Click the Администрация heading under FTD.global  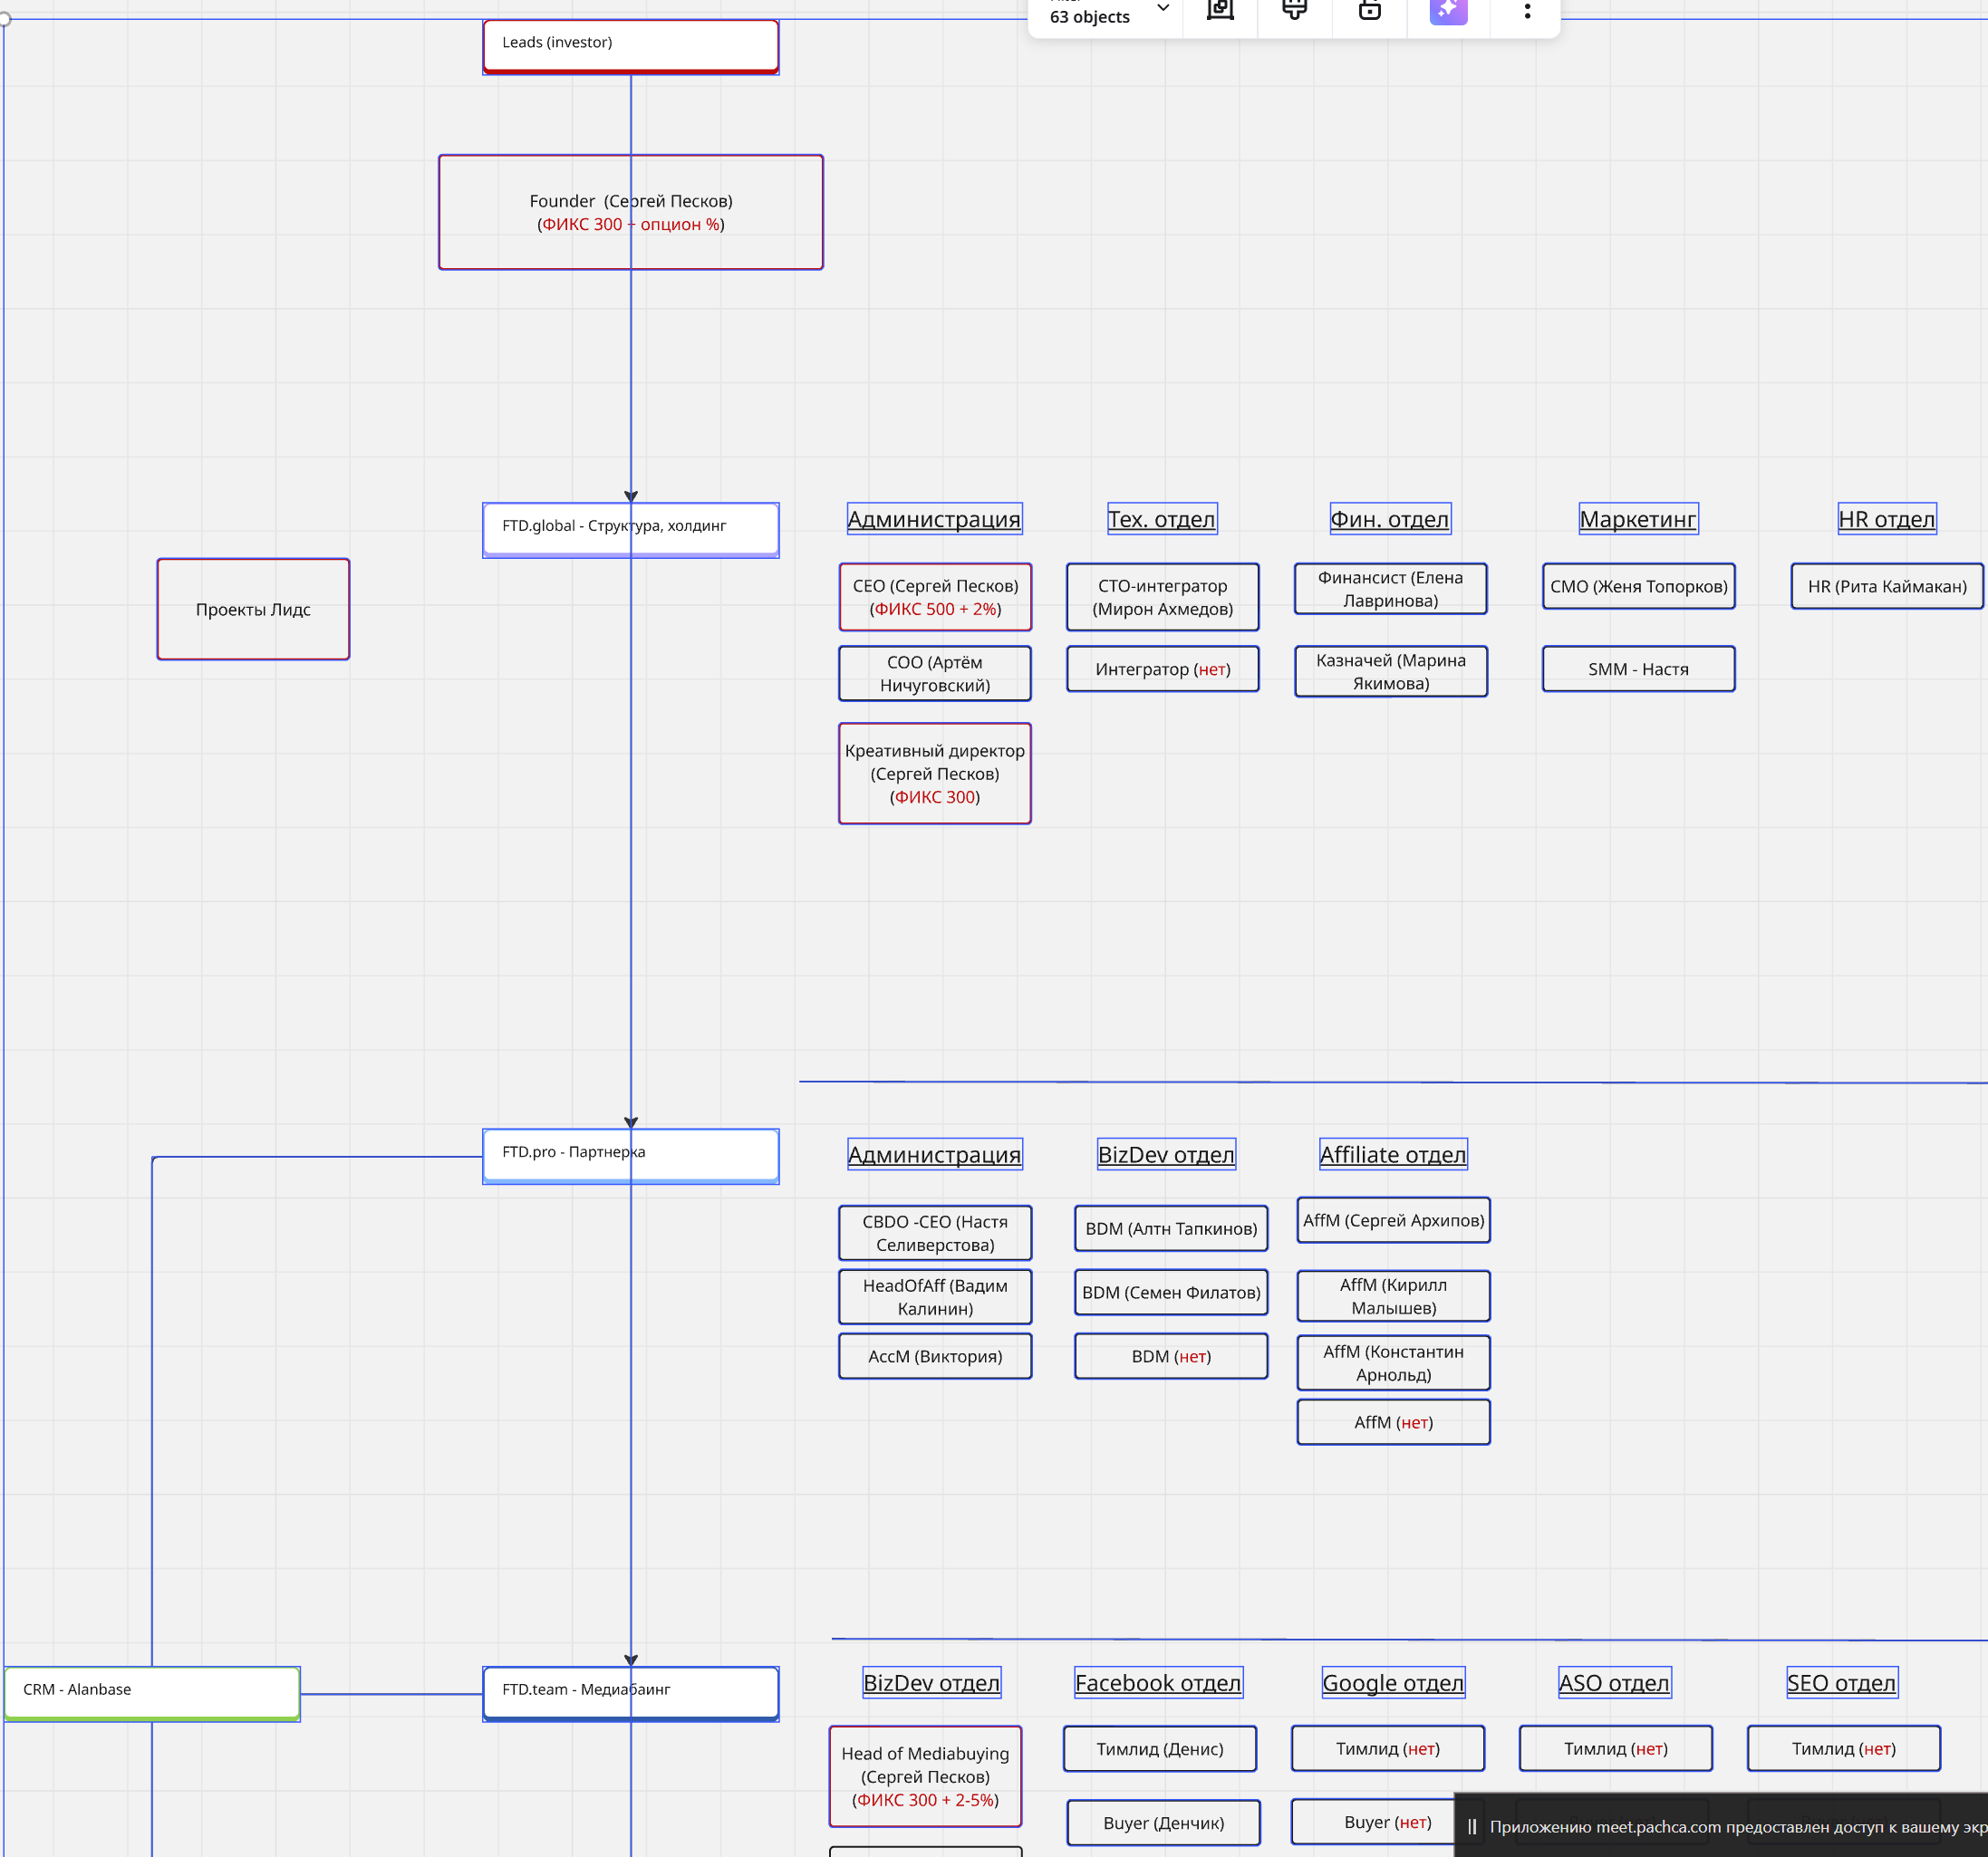(x=933, y=519)
